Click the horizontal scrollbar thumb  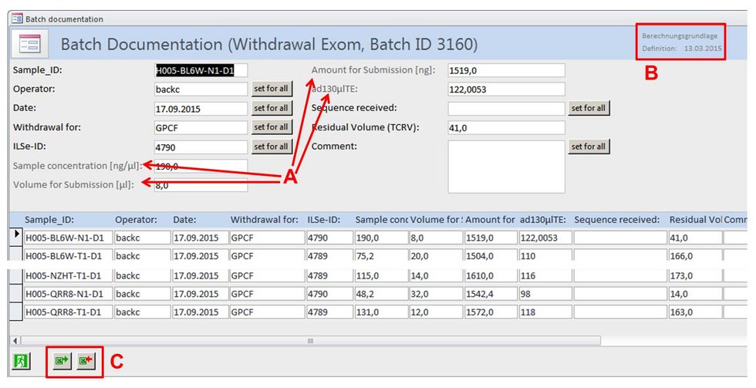(x=310, y=341)
